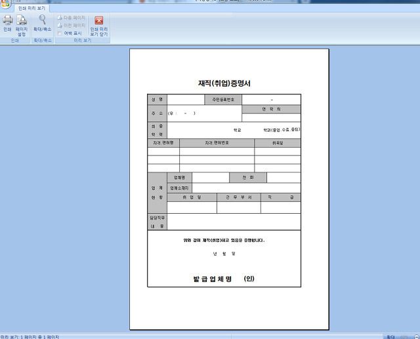Viewport: 420px width, 339px height.
Task: Click the zoom out minus button in status bar
Action: 417,336
